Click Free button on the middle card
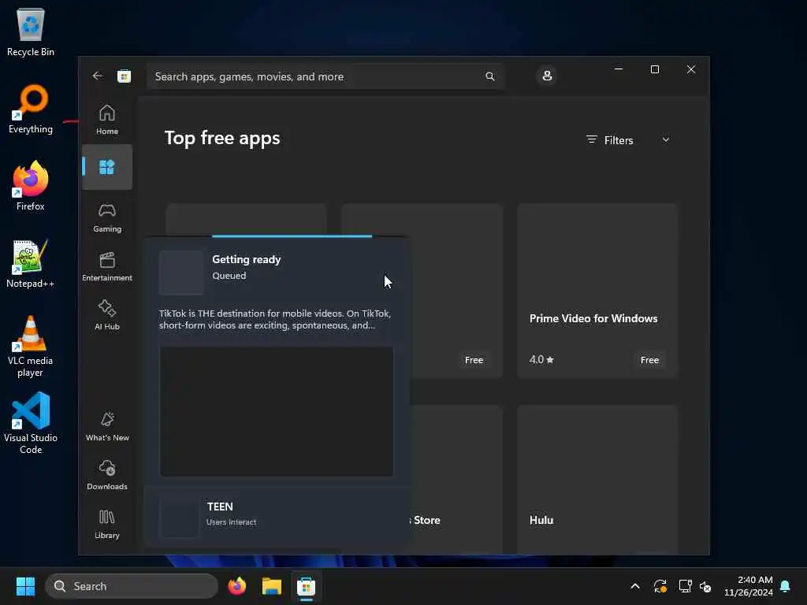The image size is (807, 605). tap(474, 360)
